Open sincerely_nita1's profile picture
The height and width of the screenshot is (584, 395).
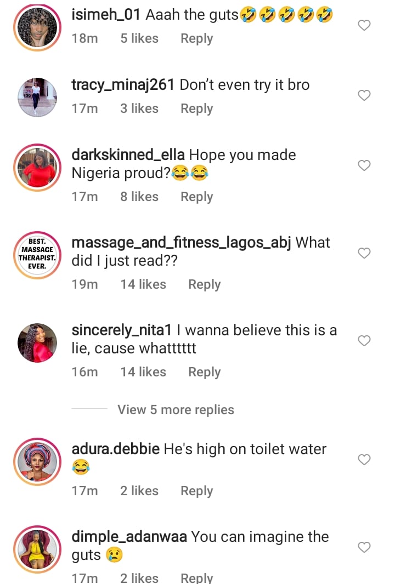(x=37, y=343)
